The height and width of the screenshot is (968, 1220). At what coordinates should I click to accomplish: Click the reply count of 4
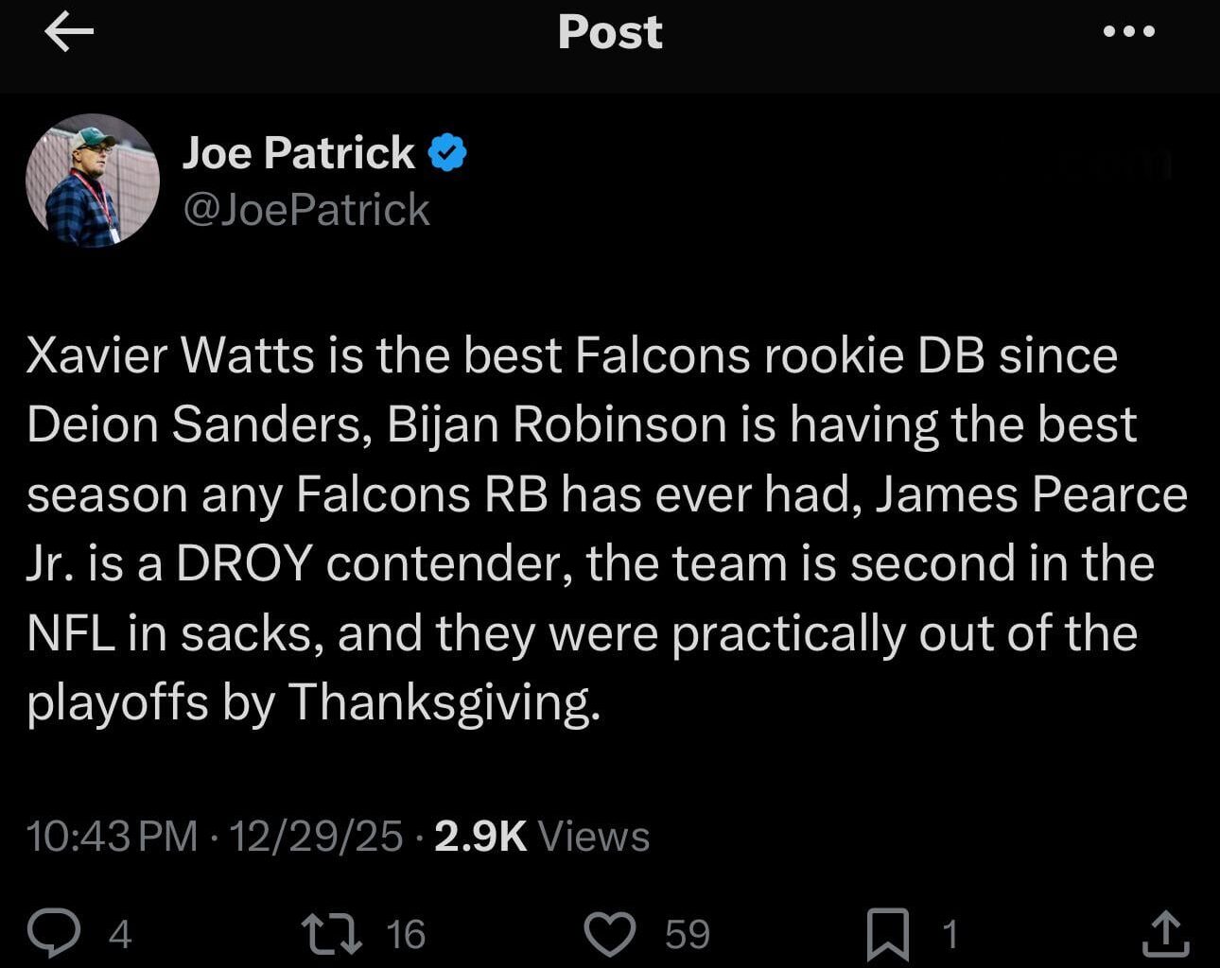pyautogui.click(x=120, y=935)
